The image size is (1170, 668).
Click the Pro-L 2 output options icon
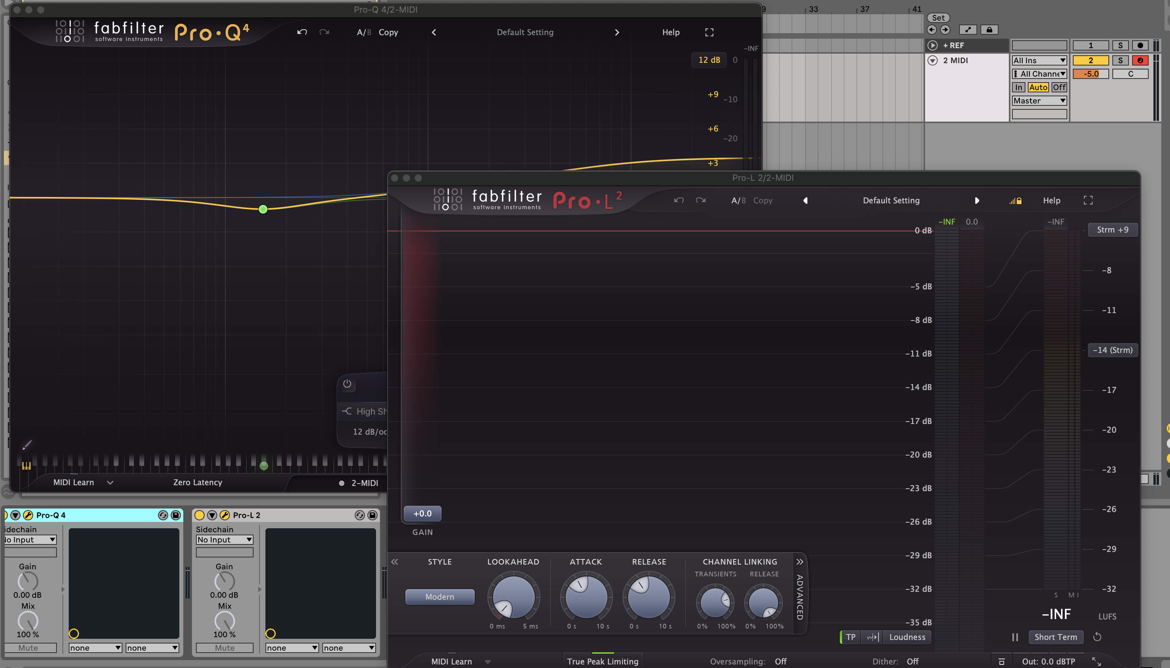pyautogui.click(x=1002, y=662)
